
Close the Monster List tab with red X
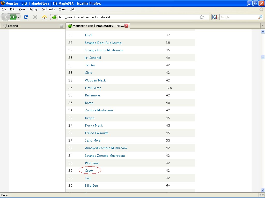(x=126, y=26)
